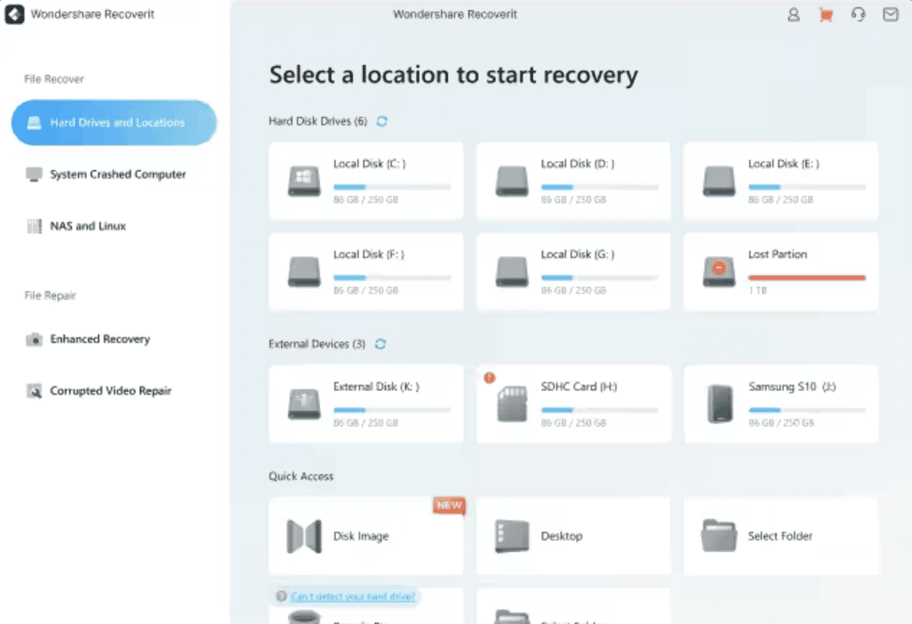Click the Local Disk (D:) drive icon
912x624 pixels.
[511, 181]
